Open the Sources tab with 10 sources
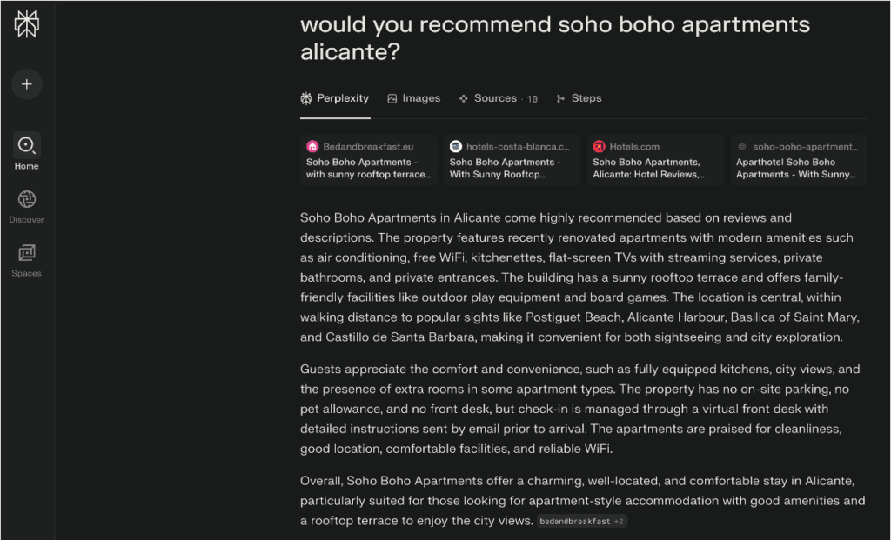 (498, 98)
